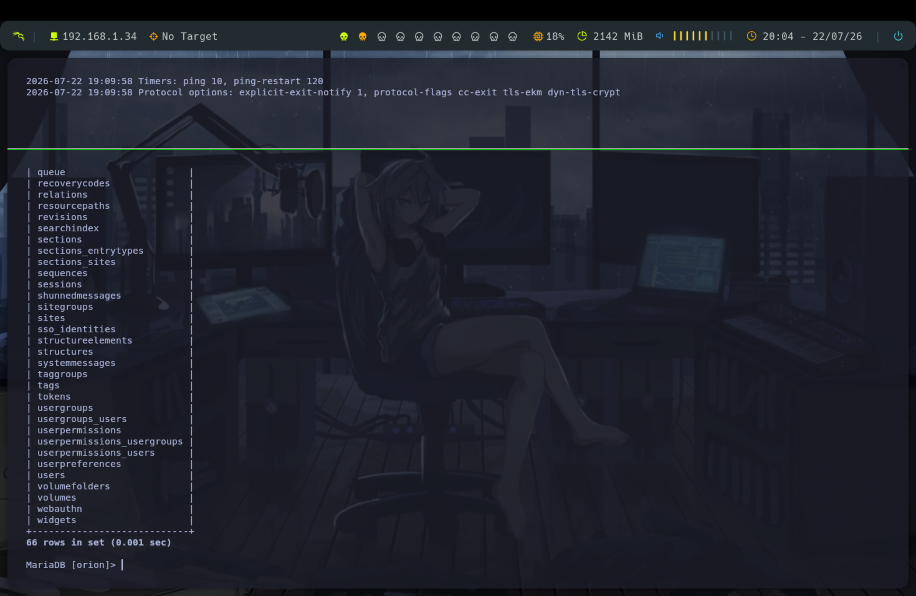Select the sixth skull workspace icon
Viewport: 916px width, 596px height.
[438, 36]
